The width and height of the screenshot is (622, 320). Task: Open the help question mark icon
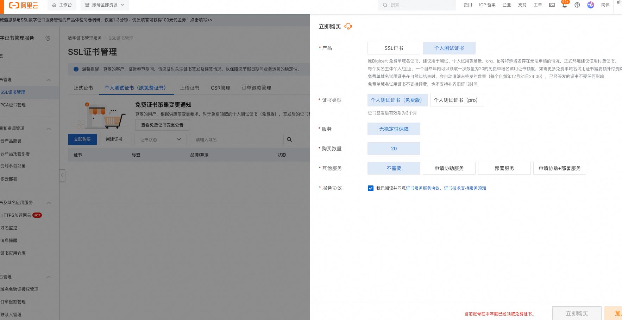point(577,5)
